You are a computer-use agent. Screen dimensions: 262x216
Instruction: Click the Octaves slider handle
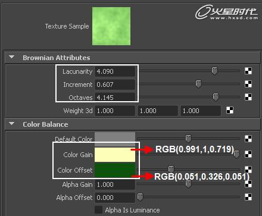(x=216, y=97)
